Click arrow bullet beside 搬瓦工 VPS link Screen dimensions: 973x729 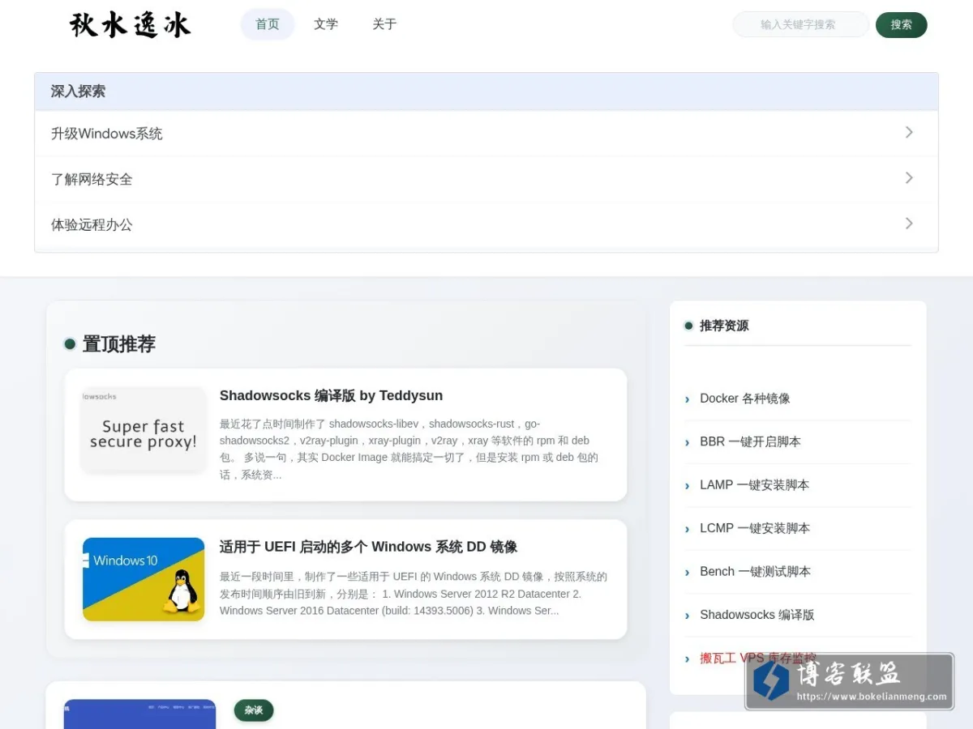[688, 659]
